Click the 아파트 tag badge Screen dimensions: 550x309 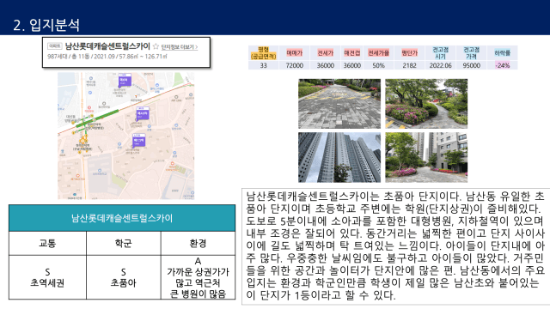pyautogui.click(x=55, y=46)
